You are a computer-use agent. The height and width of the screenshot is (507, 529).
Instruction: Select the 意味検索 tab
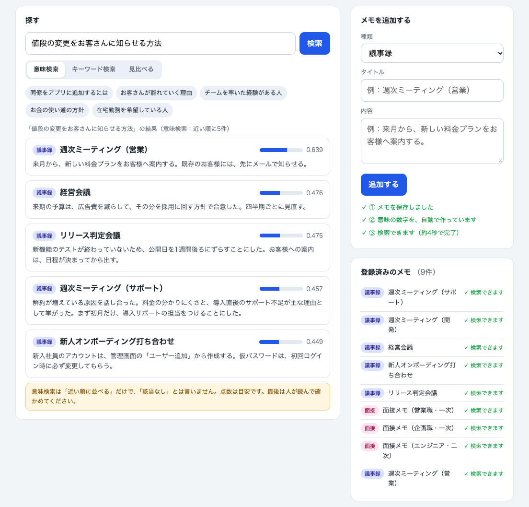pyautogui.click(x=46, y=69)
